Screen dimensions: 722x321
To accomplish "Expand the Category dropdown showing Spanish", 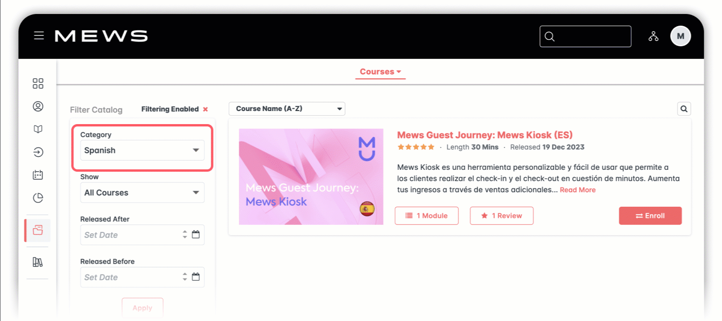I will pos(142,151).
